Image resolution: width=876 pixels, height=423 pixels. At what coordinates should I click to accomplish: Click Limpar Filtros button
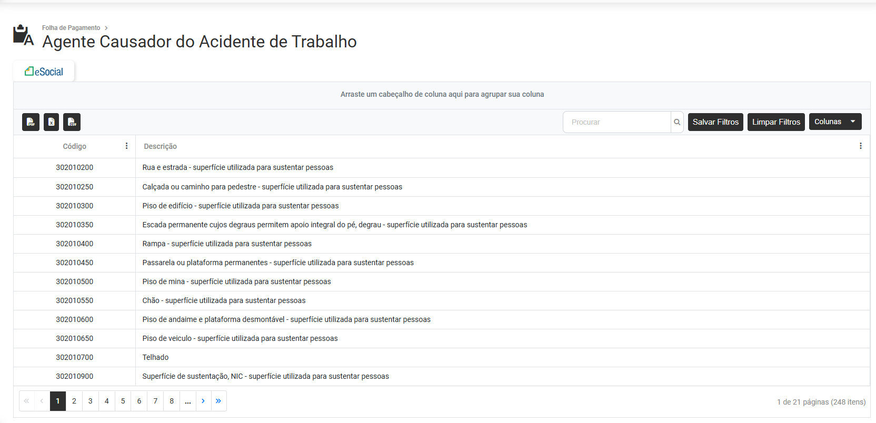(x=776, y=122)
